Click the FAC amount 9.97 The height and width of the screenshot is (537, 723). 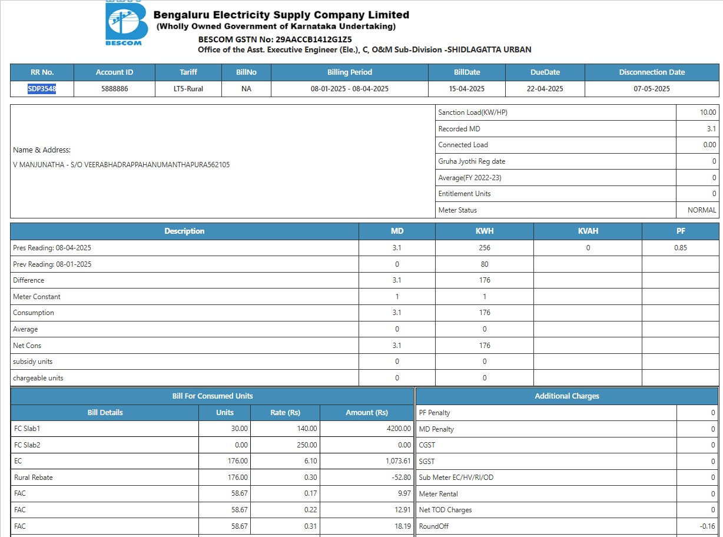(x=404, y=494)
